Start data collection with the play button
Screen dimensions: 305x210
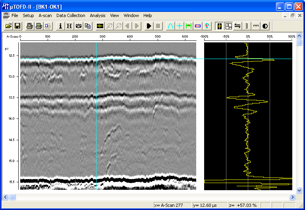coord(149,26)
